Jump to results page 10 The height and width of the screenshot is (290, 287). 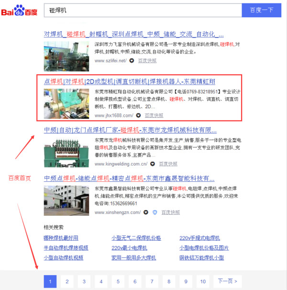tap(203, 281)
